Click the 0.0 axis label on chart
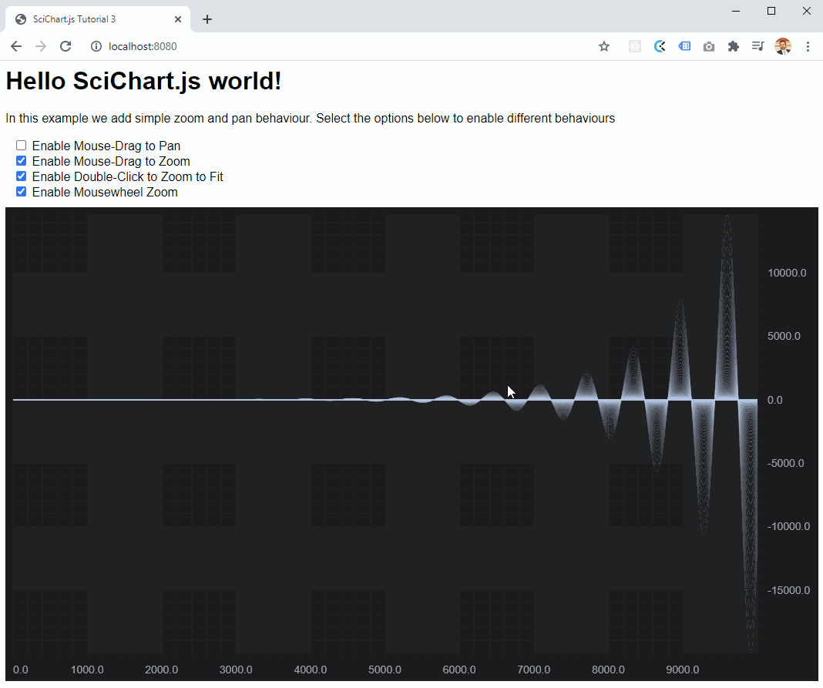 coord(774,399)
